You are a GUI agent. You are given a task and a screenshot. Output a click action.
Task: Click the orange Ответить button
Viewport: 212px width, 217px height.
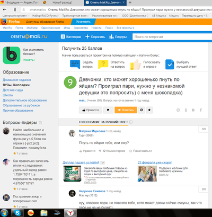pos(126,110)
